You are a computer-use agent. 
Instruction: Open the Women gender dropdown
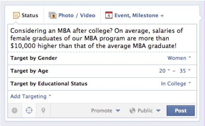(179, 58)
